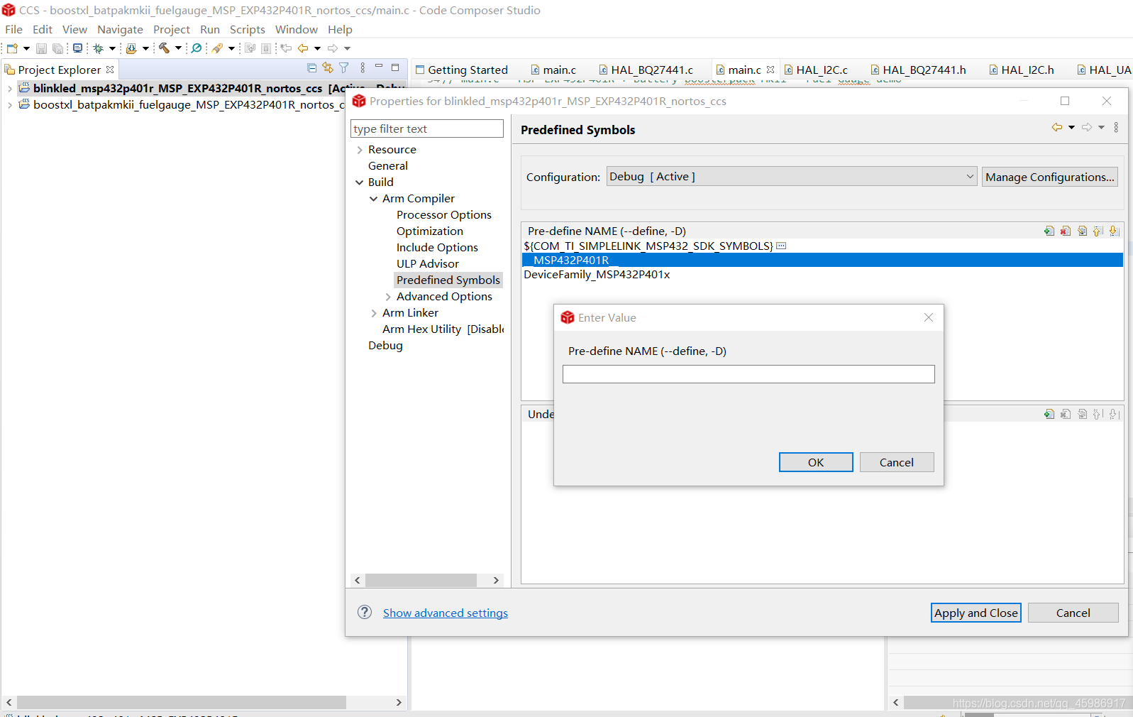Open the Run menu

210,29
